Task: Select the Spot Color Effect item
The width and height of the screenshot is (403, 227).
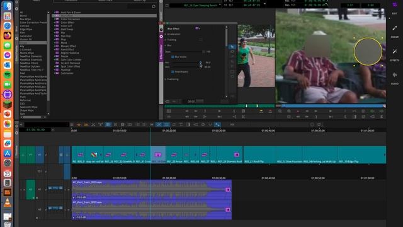Action: point(71,66)
